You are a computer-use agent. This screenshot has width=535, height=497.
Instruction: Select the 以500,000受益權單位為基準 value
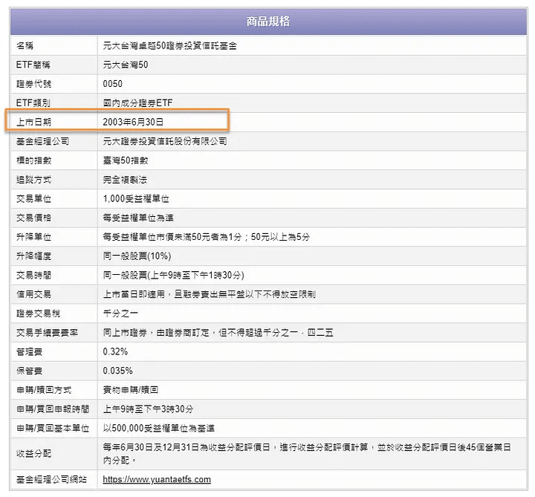pos(159,428)
